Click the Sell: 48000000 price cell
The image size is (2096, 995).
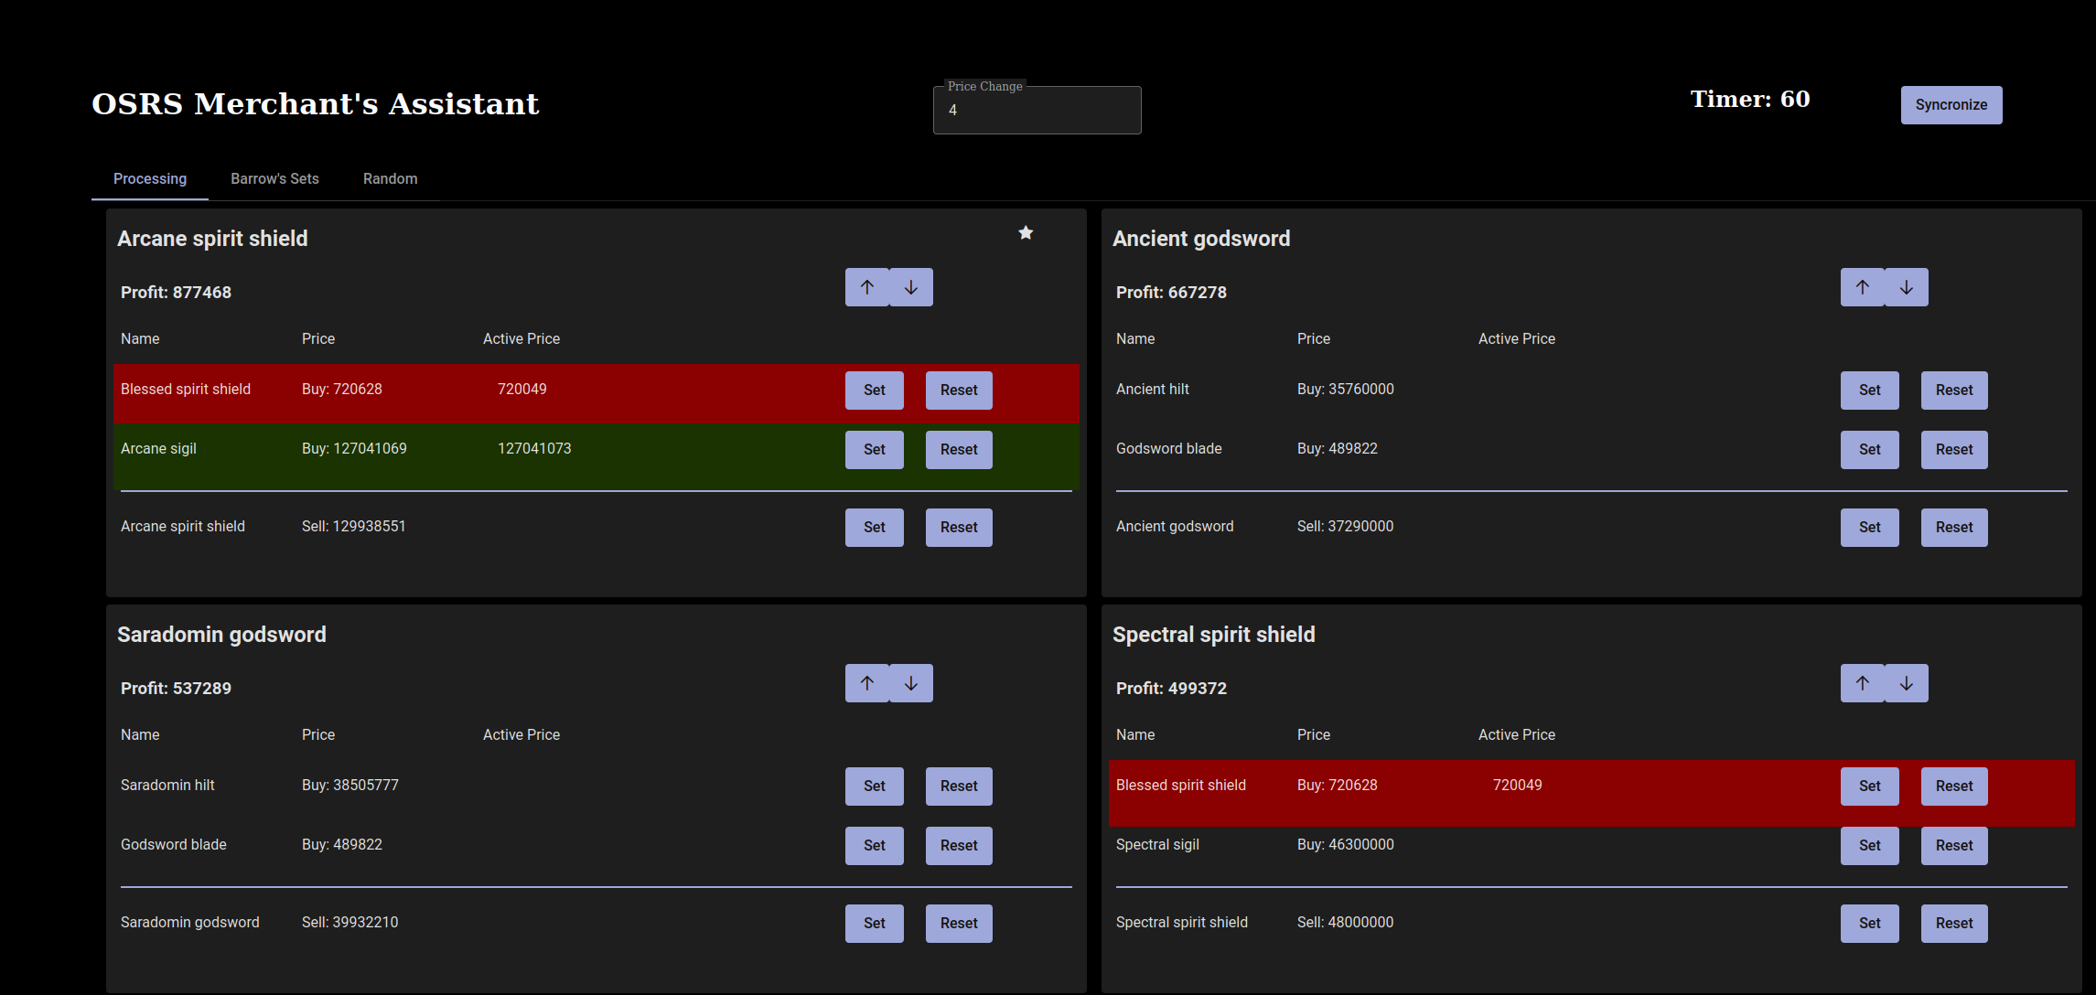coord(1345,923)
